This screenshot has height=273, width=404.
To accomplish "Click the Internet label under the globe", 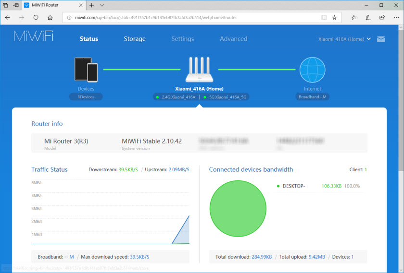I will [312, 89].
